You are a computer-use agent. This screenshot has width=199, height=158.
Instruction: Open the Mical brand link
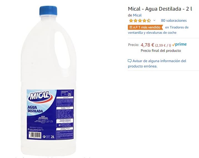click(137, 15)
